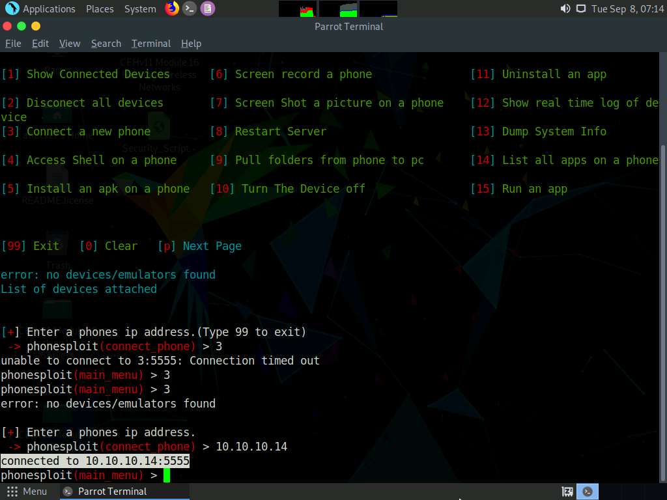667x500 pixels.
Task: Click the terminal icon in the system tray
Action: point(587,492)
